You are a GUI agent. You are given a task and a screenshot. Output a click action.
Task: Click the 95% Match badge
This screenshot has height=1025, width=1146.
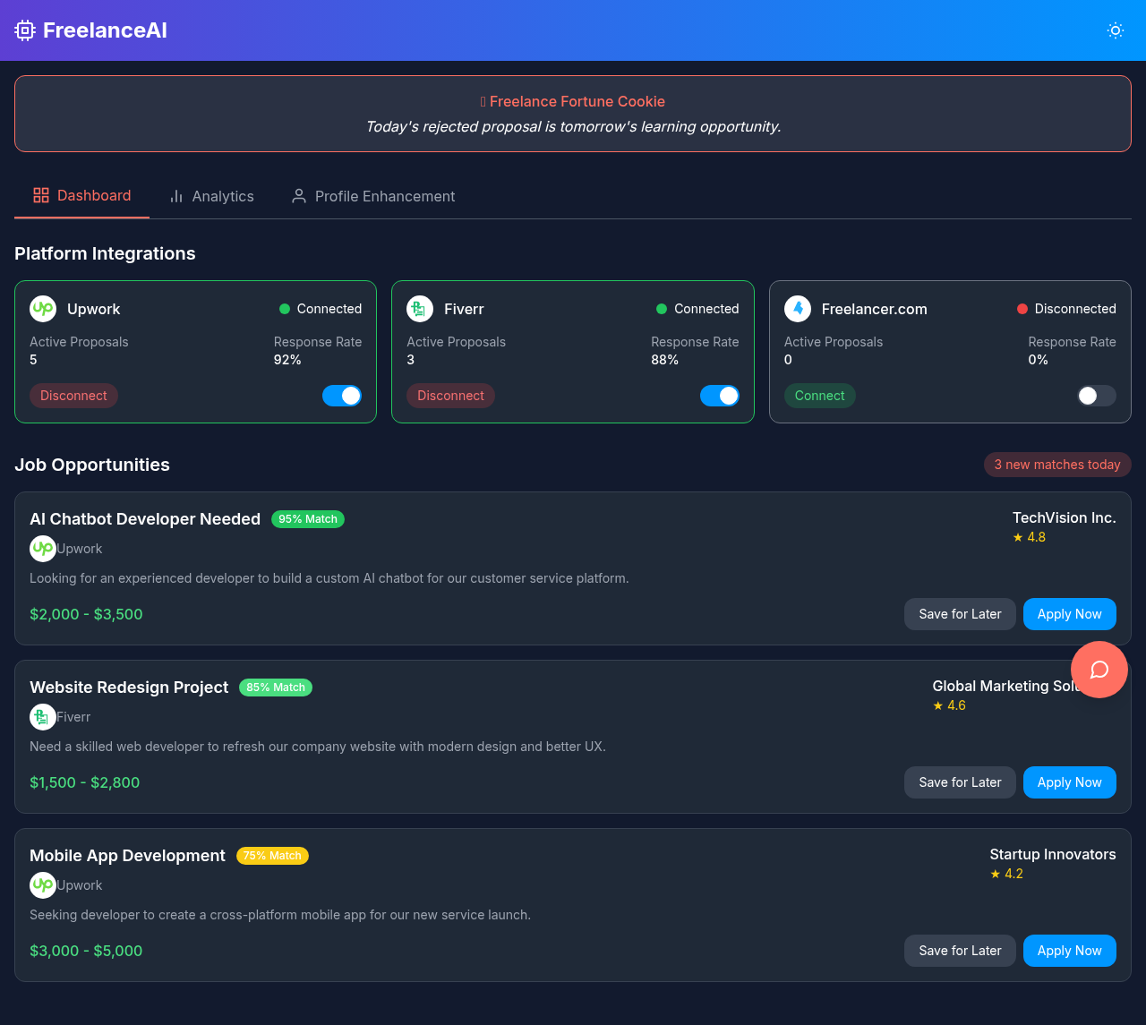click(x=307, y=518)
